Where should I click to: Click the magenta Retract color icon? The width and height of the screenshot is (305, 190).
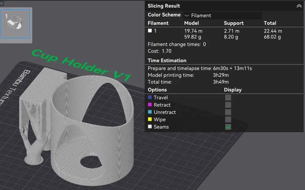[x=150, y=104]
